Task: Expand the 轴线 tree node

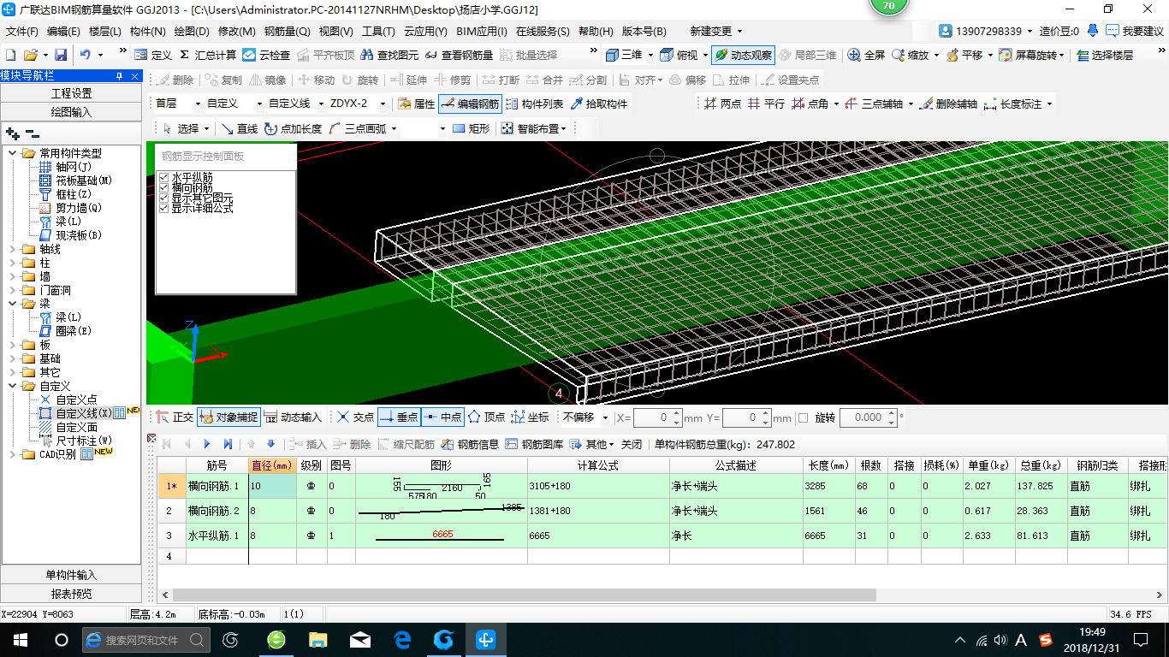Action: point(11,249)
